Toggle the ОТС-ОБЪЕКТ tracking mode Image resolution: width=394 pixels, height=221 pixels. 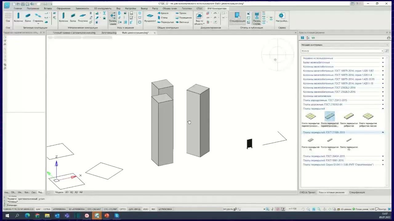[94, 209]
